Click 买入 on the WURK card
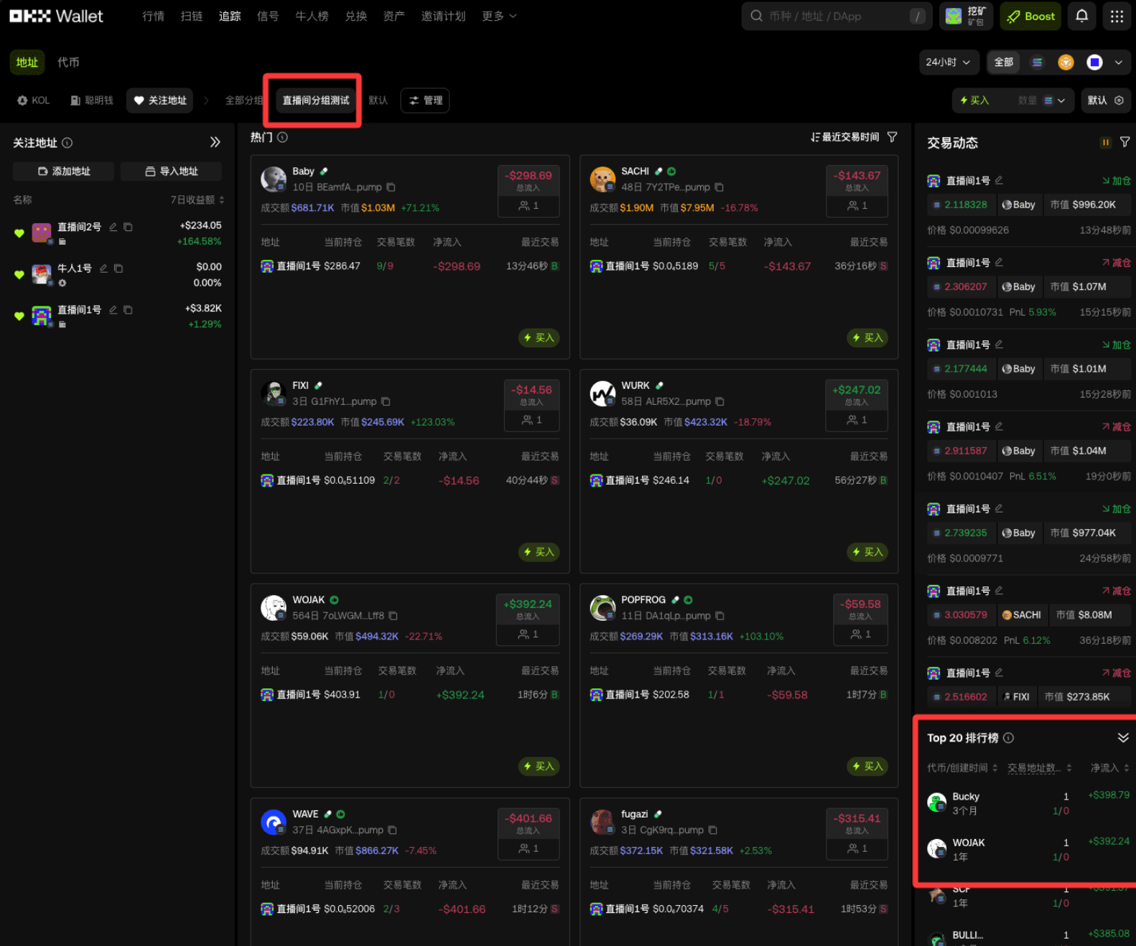The height and width of the screenshot is (946, 1136). (867, 552)
